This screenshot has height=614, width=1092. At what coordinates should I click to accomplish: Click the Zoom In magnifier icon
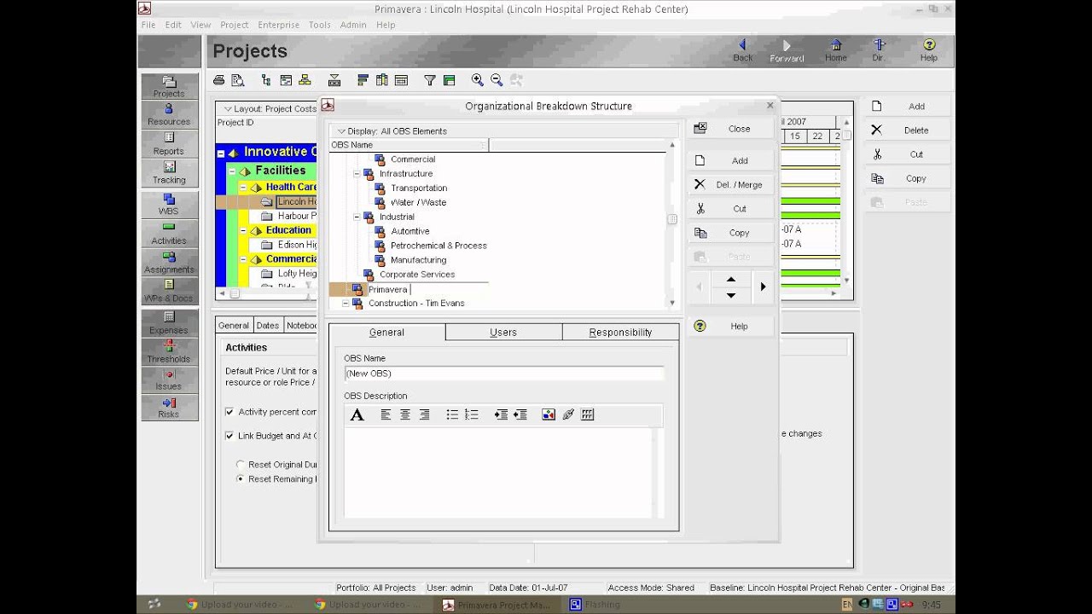pos(478,80)
